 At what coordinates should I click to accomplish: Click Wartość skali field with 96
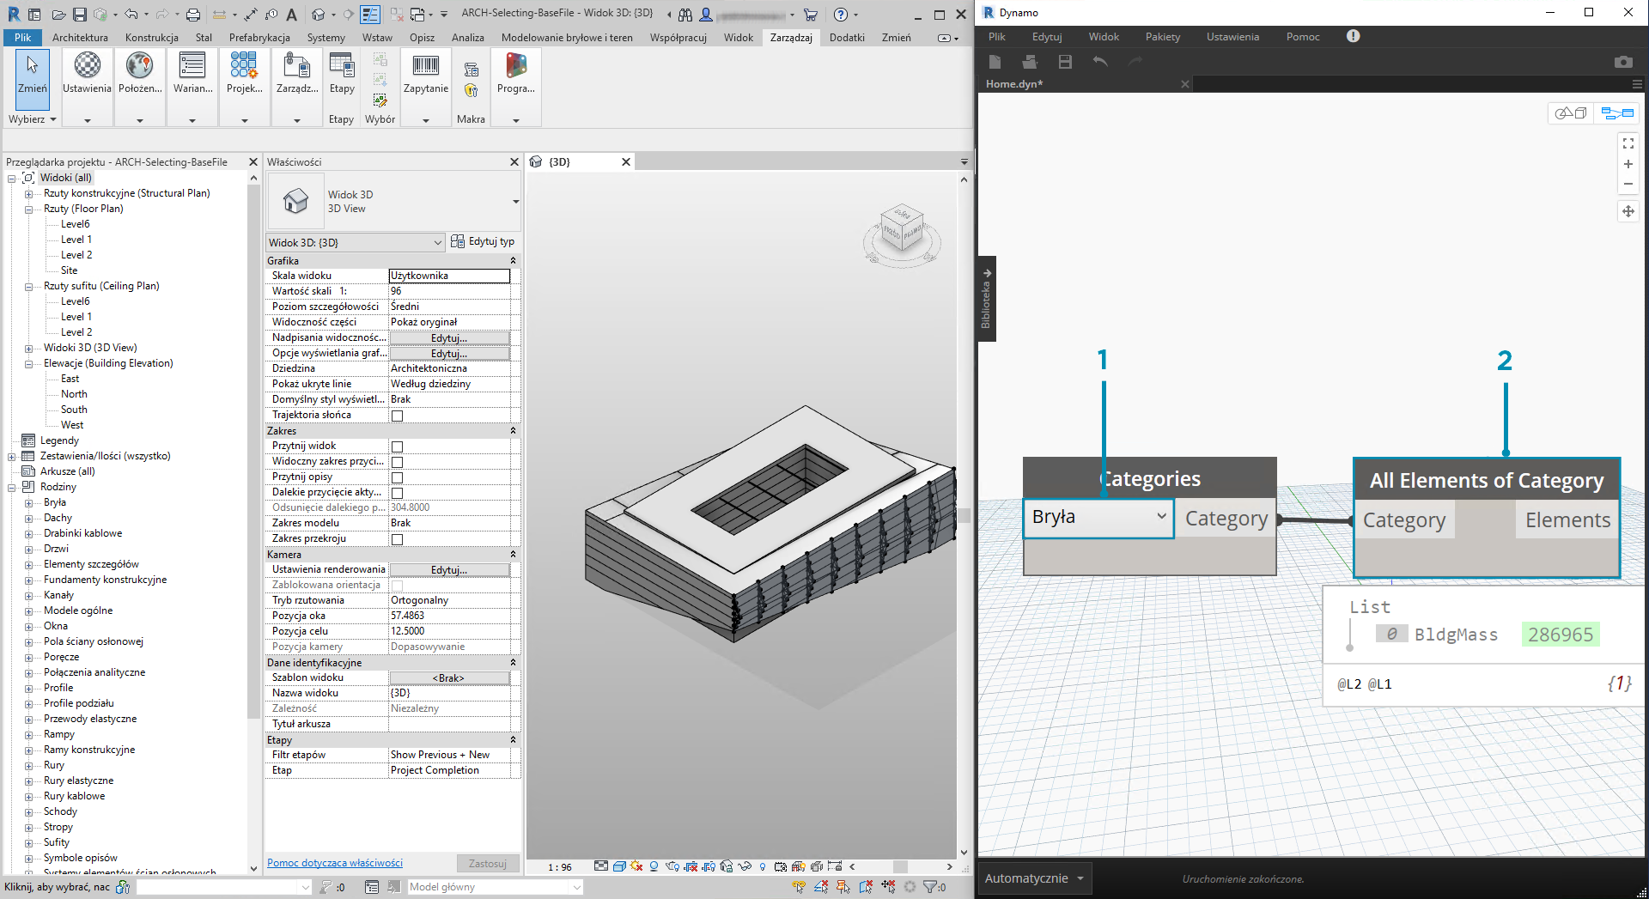point(449,291)
